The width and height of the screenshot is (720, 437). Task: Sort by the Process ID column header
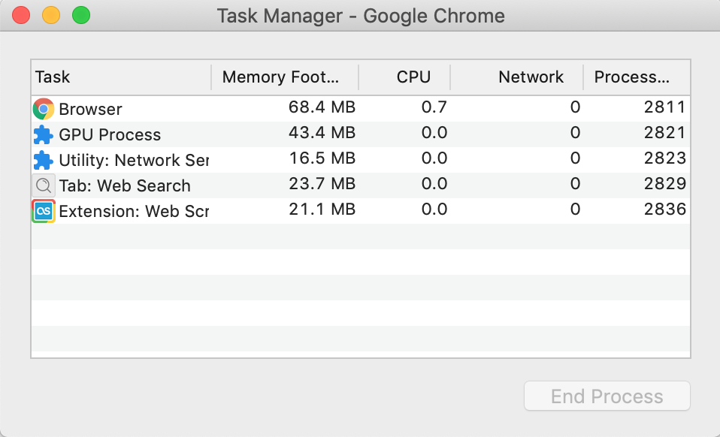coord(637,77)
